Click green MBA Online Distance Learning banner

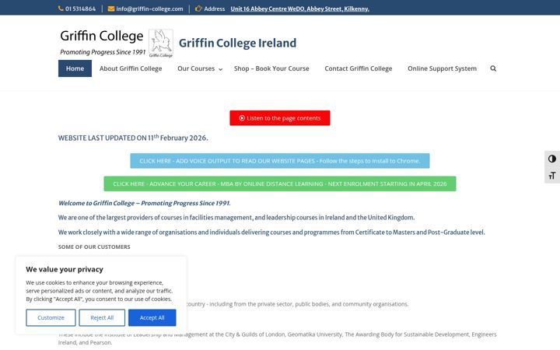pyautogui.click(x=280, y=184)
